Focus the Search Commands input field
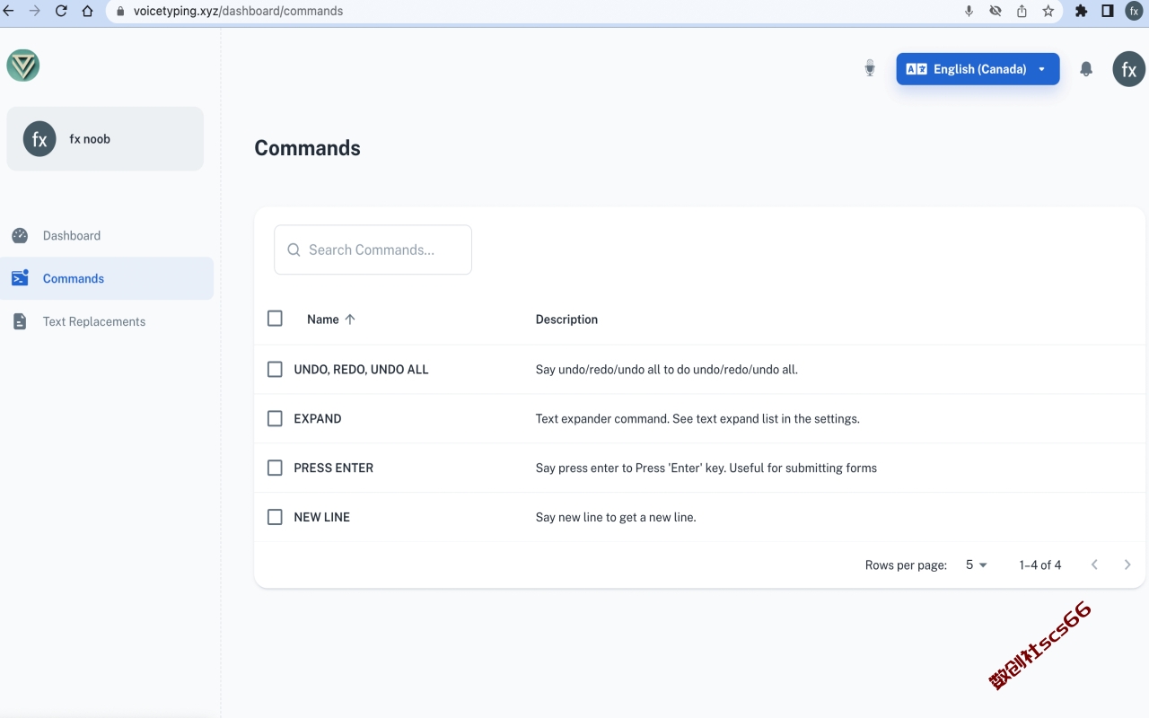Viewport: 1149px width, 718px height. point(373,250)
